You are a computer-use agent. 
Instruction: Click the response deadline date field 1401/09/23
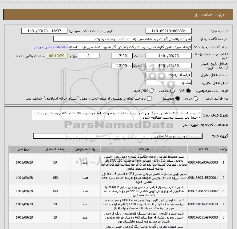(x=168, y=56)
